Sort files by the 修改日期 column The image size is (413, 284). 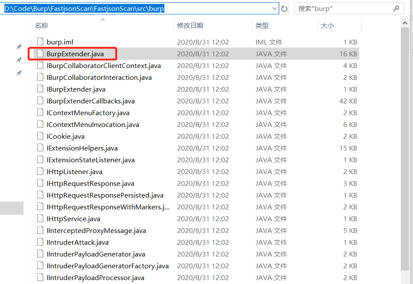(x=191, y=25)
